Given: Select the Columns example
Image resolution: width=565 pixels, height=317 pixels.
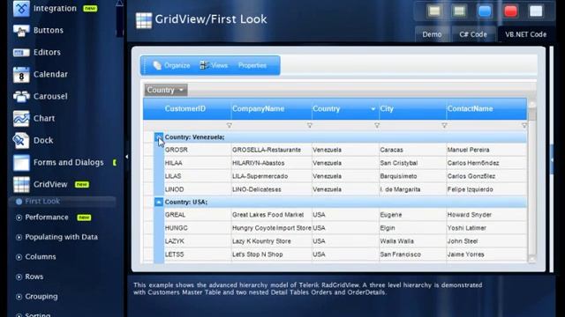Looking at the screenshot, I should [x=41, y=257].
